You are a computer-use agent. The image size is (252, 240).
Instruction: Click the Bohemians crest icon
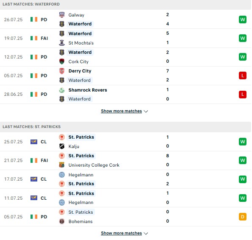pyautogui.click(x=62, y=221)
